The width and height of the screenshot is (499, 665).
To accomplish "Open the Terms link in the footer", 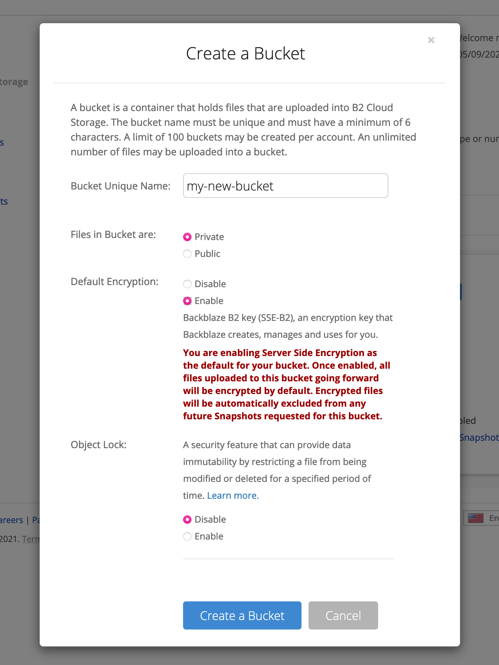I will [x=31, y=539].
